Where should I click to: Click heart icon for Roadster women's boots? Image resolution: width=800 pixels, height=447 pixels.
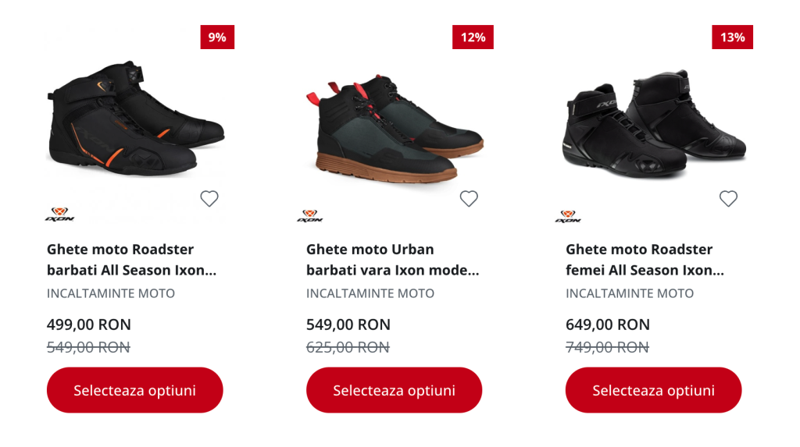pyautogui.click(x=728, y=199)
